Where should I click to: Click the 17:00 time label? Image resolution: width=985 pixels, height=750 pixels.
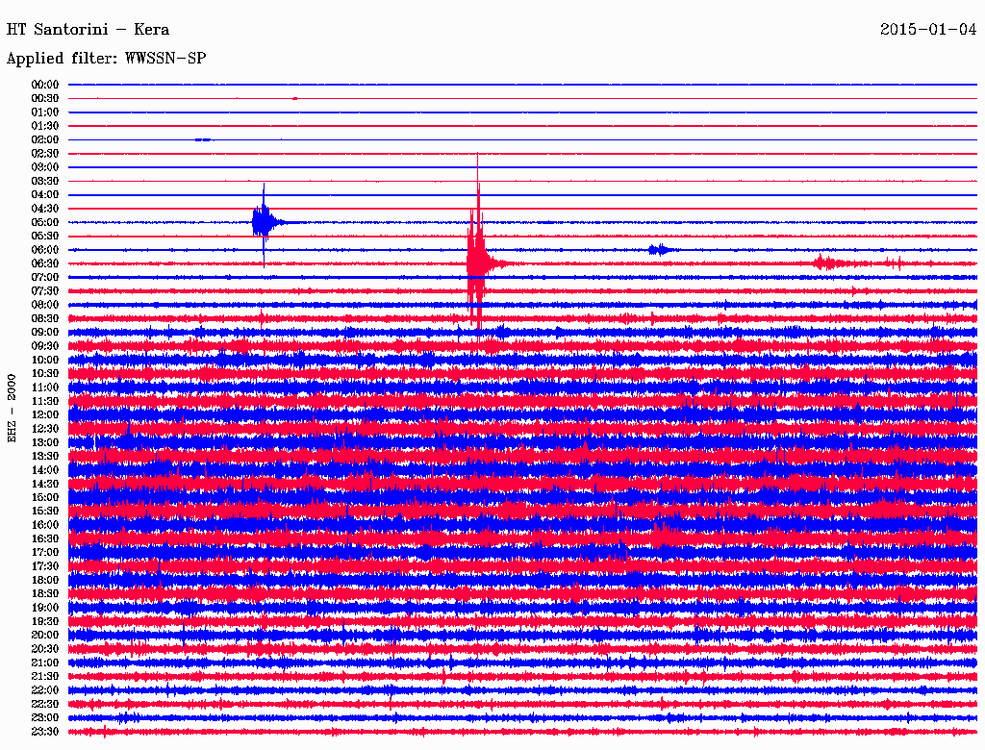tap(45, 553)
